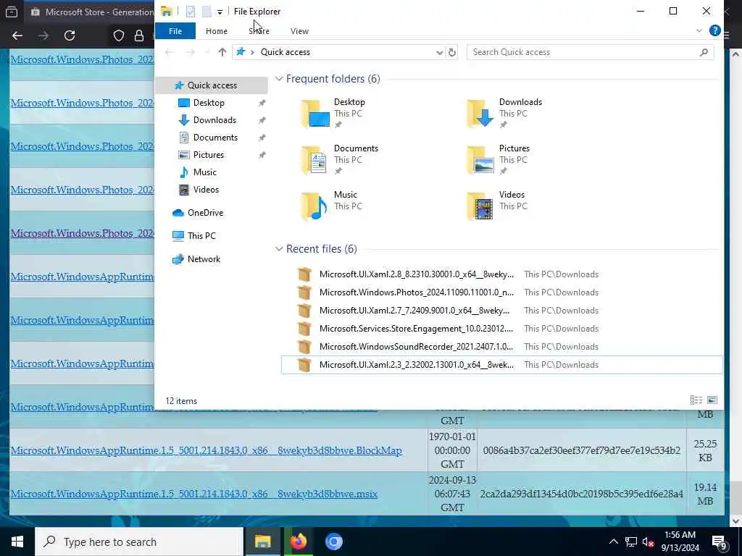The image size is (742, 556).
Task: Switch to details view layout
Action: click(x=696, y=400)
